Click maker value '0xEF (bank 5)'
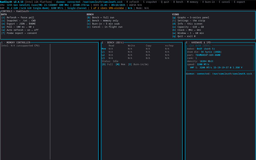 [x=206, y=49]
